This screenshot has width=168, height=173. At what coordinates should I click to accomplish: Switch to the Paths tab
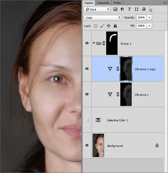click(x=117, y=3)
